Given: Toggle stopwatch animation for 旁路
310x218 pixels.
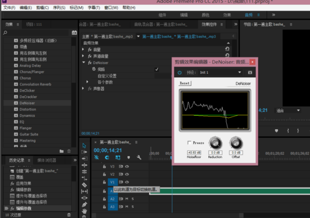Looking at the screenshot, I should [x=94, y=69].
